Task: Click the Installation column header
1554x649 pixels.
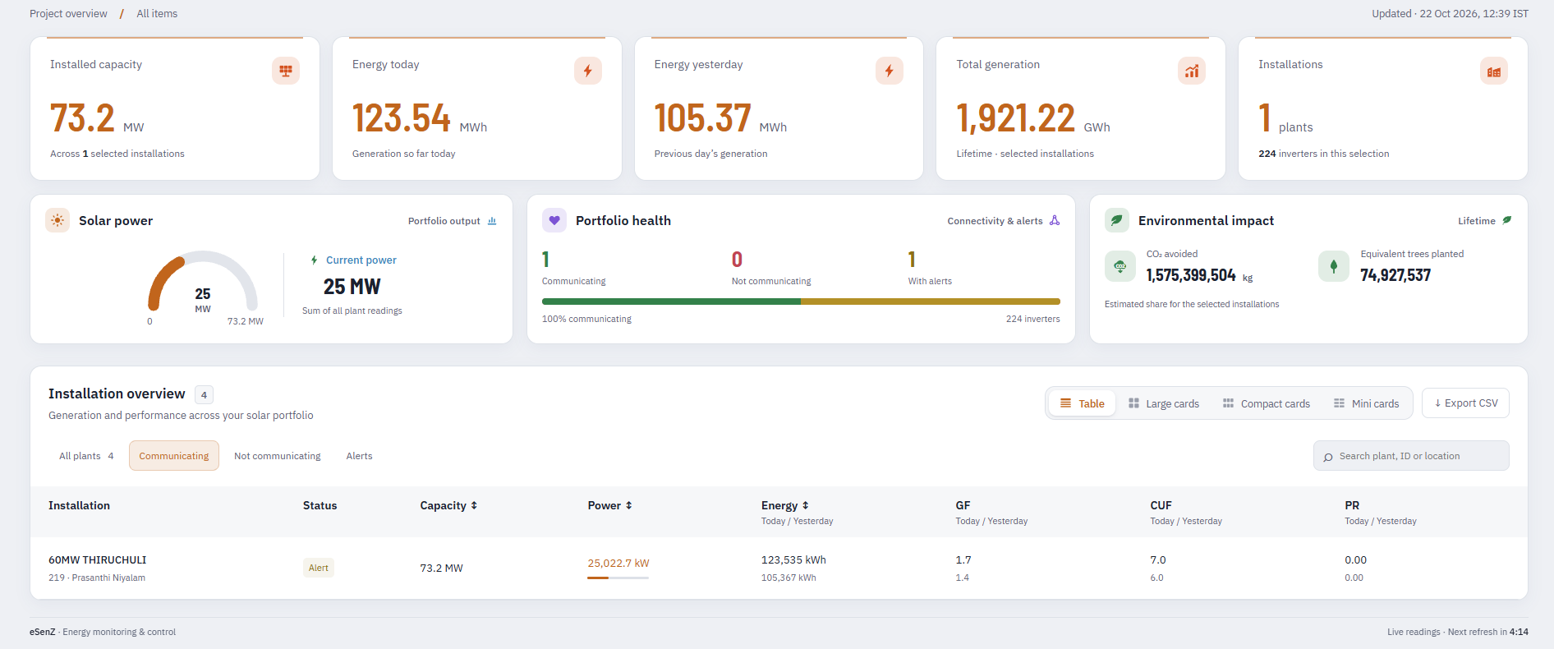Action: pyautogui.click(x=79, y=506)
